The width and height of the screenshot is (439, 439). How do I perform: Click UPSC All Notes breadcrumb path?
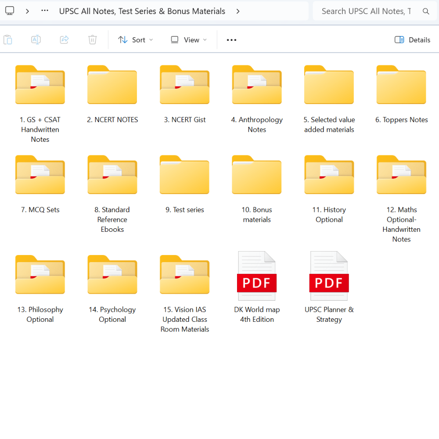(x=142, y=11)
